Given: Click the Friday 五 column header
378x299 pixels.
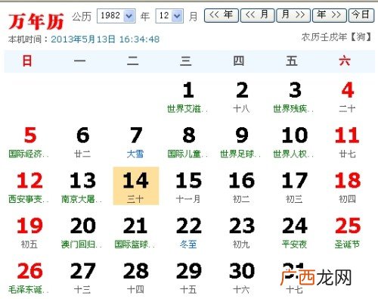Looking at the screenshot, I should point(292,61).
